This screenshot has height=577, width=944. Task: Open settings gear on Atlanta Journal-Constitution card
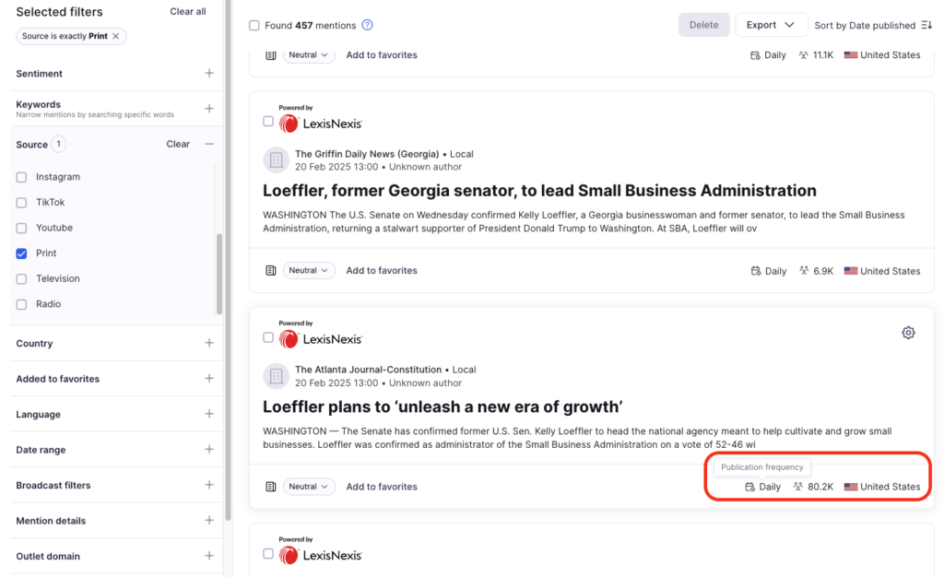[908, 333]
